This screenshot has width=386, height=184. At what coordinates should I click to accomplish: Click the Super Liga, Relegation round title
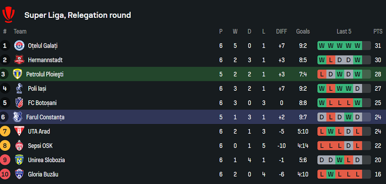(78, 15)
